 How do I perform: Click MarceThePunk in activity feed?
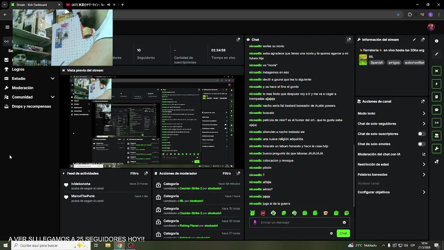click(83, 196)
